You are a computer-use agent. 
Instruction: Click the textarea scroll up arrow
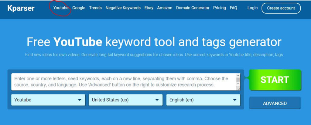[x=238, y=75]
